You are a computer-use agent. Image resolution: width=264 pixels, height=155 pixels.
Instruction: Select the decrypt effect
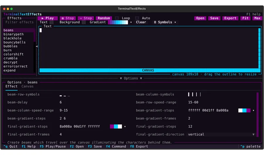(18, 62)
